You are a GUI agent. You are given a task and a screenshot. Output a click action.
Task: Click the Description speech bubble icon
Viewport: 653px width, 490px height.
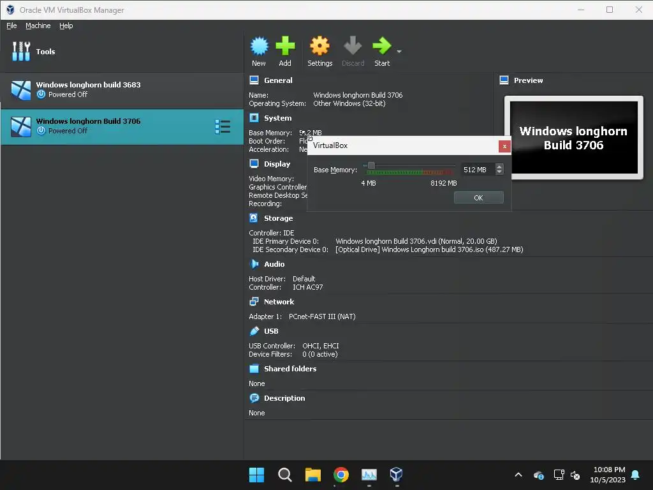tap(254, 398)
